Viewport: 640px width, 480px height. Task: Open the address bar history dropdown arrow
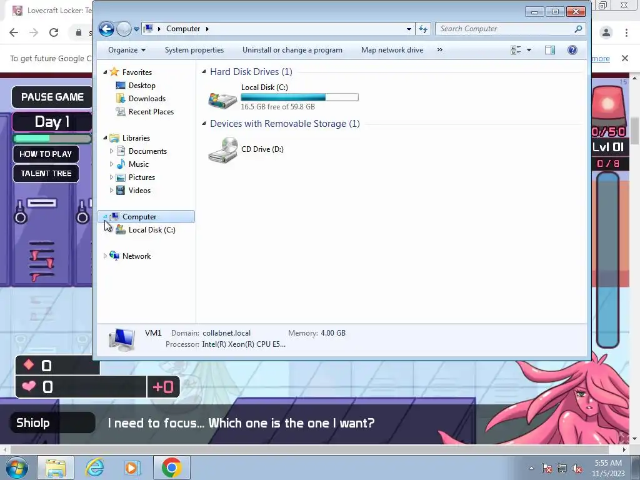point(409,29)
